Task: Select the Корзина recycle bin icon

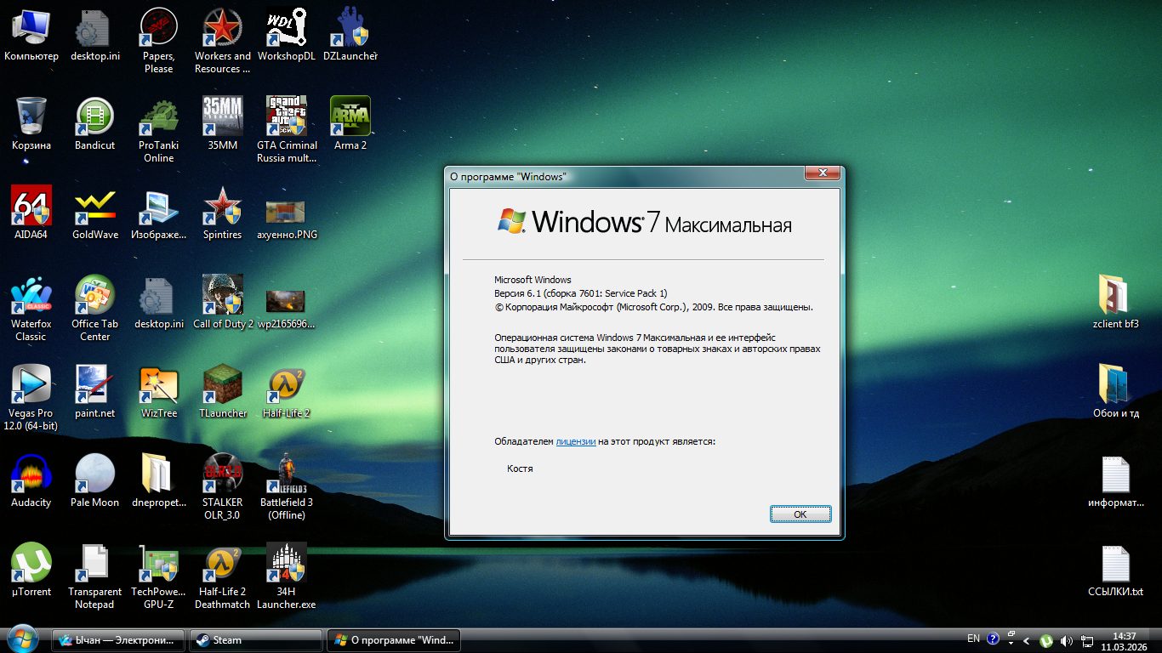Action: 31,117
